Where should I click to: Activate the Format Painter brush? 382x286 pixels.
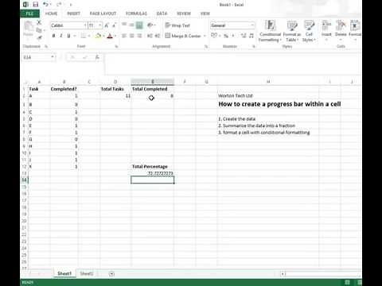coord(39,37)
